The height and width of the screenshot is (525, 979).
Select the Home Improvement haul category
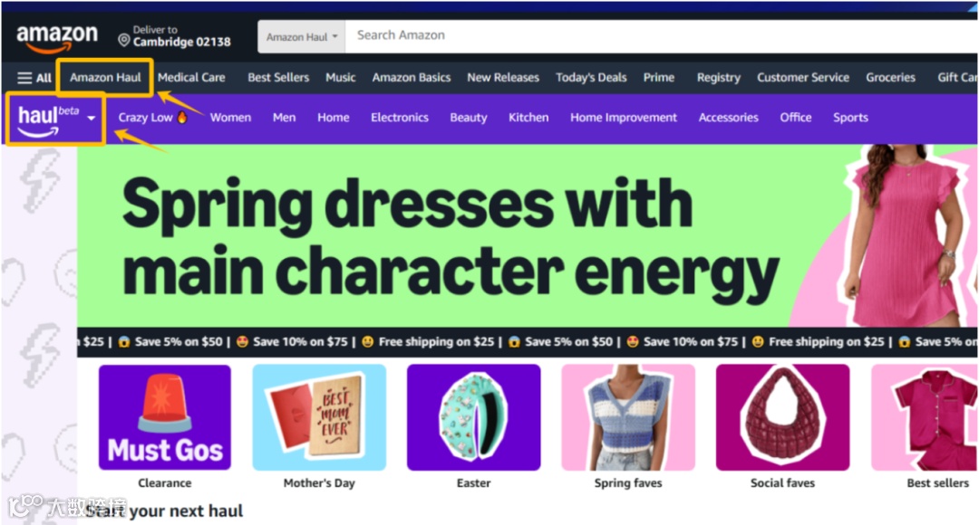[623, 118]
